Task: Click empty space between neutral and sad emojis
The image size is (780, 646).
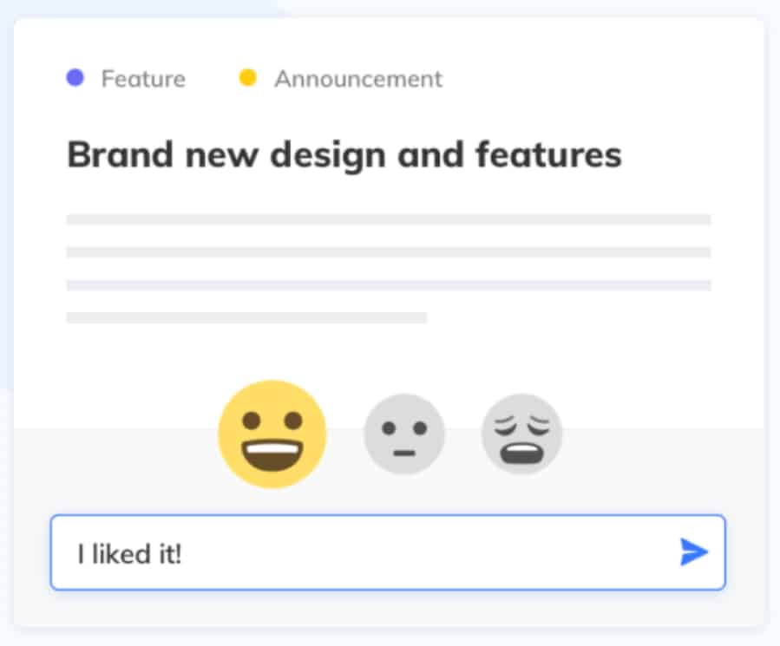Action: click(463, 434)
